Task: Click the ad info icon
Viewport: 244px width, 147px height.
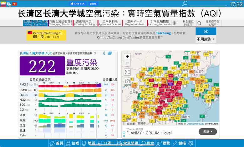Action: click(x=124, y=133)
